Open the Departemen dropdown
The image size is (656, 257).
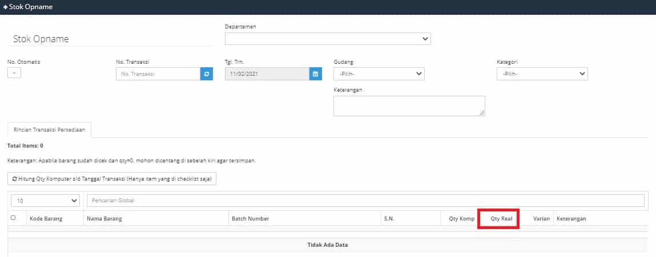[328, 39]
